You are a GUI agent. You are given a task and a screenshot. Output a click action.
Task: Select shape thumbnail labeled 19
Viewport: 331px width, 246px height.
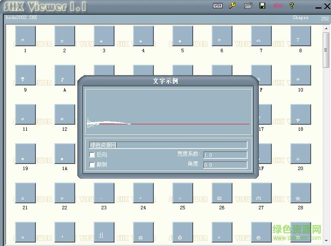point(25,154)
